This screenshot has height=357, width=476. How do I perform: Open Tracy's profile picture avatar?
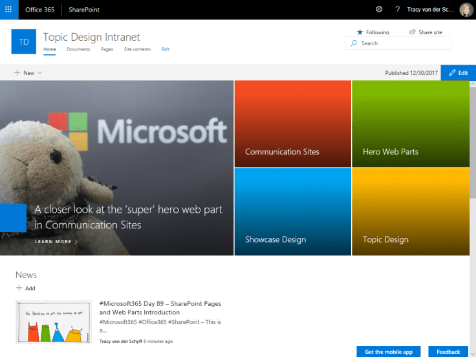[x=466, y=10]
